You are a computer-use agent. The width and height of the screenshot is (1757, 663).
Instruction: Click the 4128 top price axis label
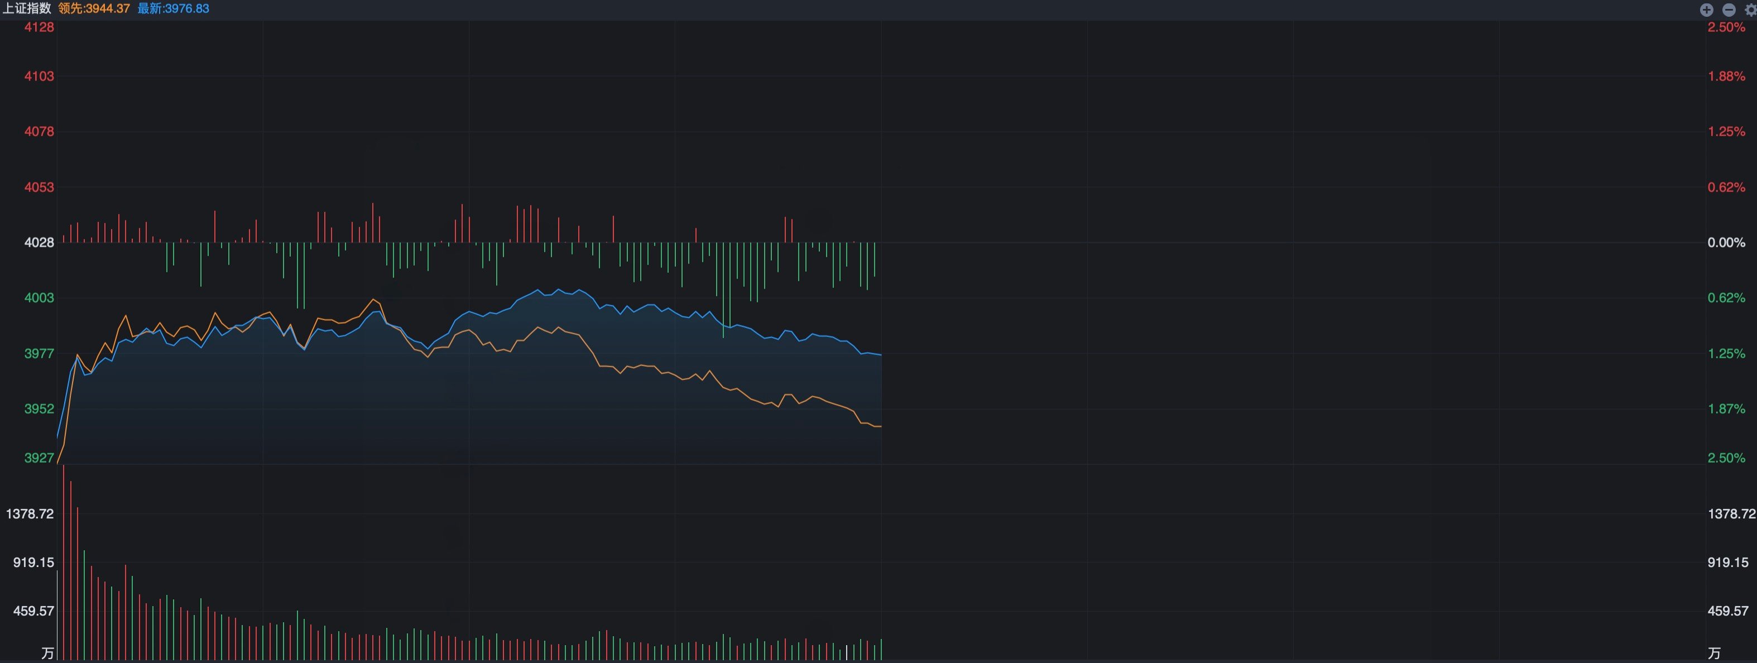point(39,27)
